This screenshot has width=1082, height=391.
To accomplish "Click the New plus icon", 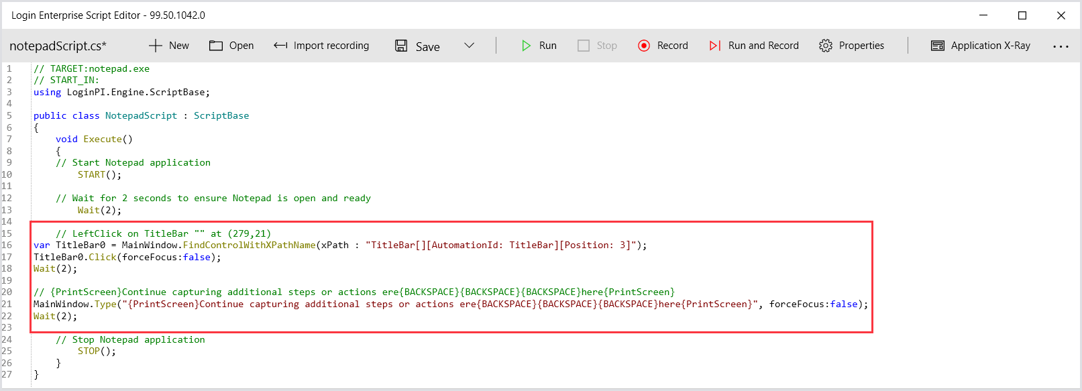I will tap(156, 46).
